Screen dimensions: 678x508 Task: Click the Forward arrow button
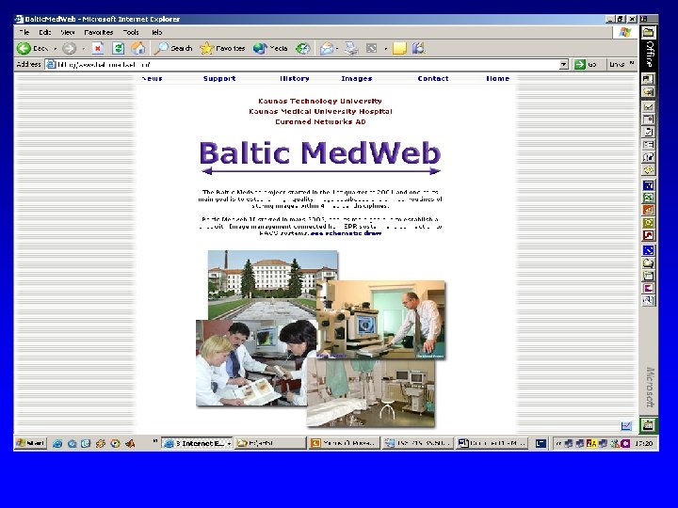[69, 48]
